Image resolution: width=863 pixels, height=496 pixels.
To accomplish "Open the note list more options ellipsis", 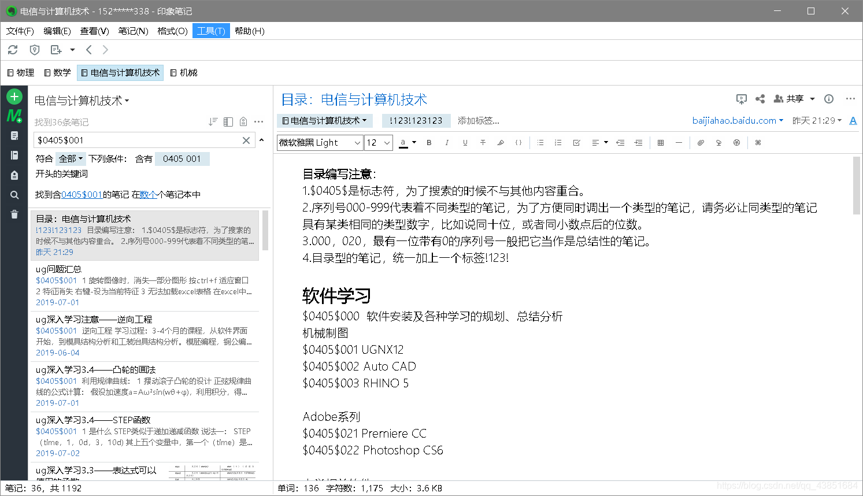I will (x=258, y=122).
